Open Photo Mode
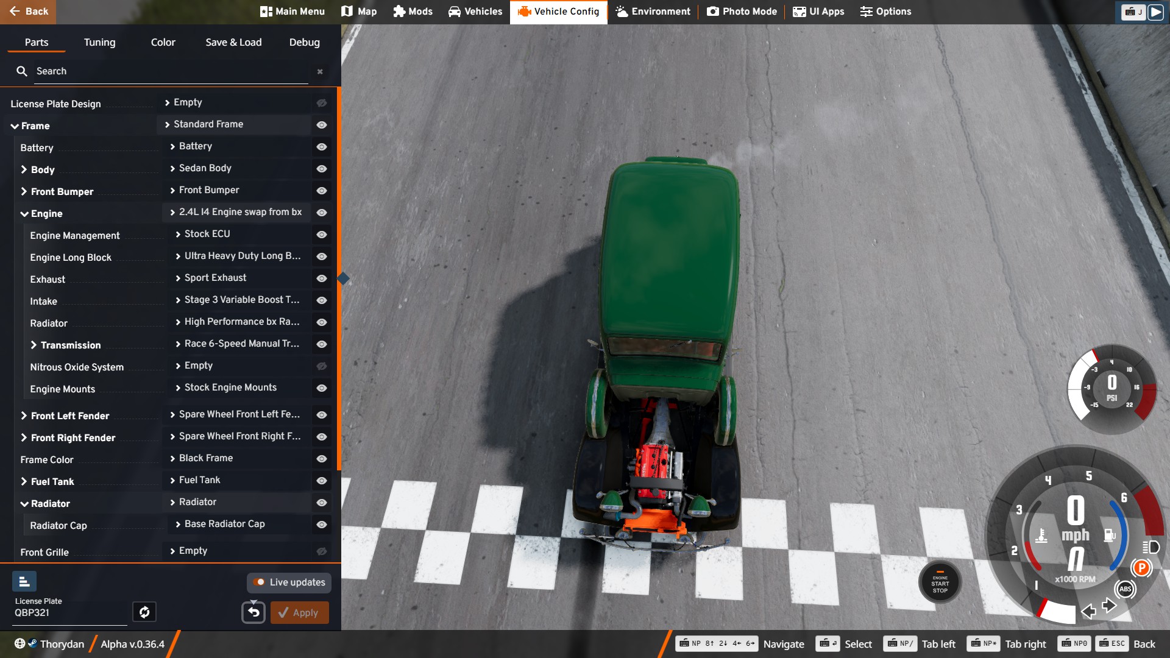 click(742, 12)
